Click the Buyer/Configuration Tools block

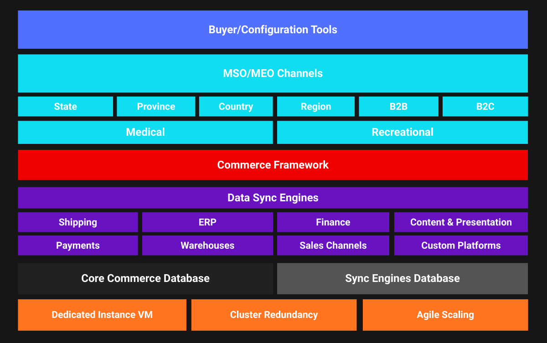(x=273, y=29)
